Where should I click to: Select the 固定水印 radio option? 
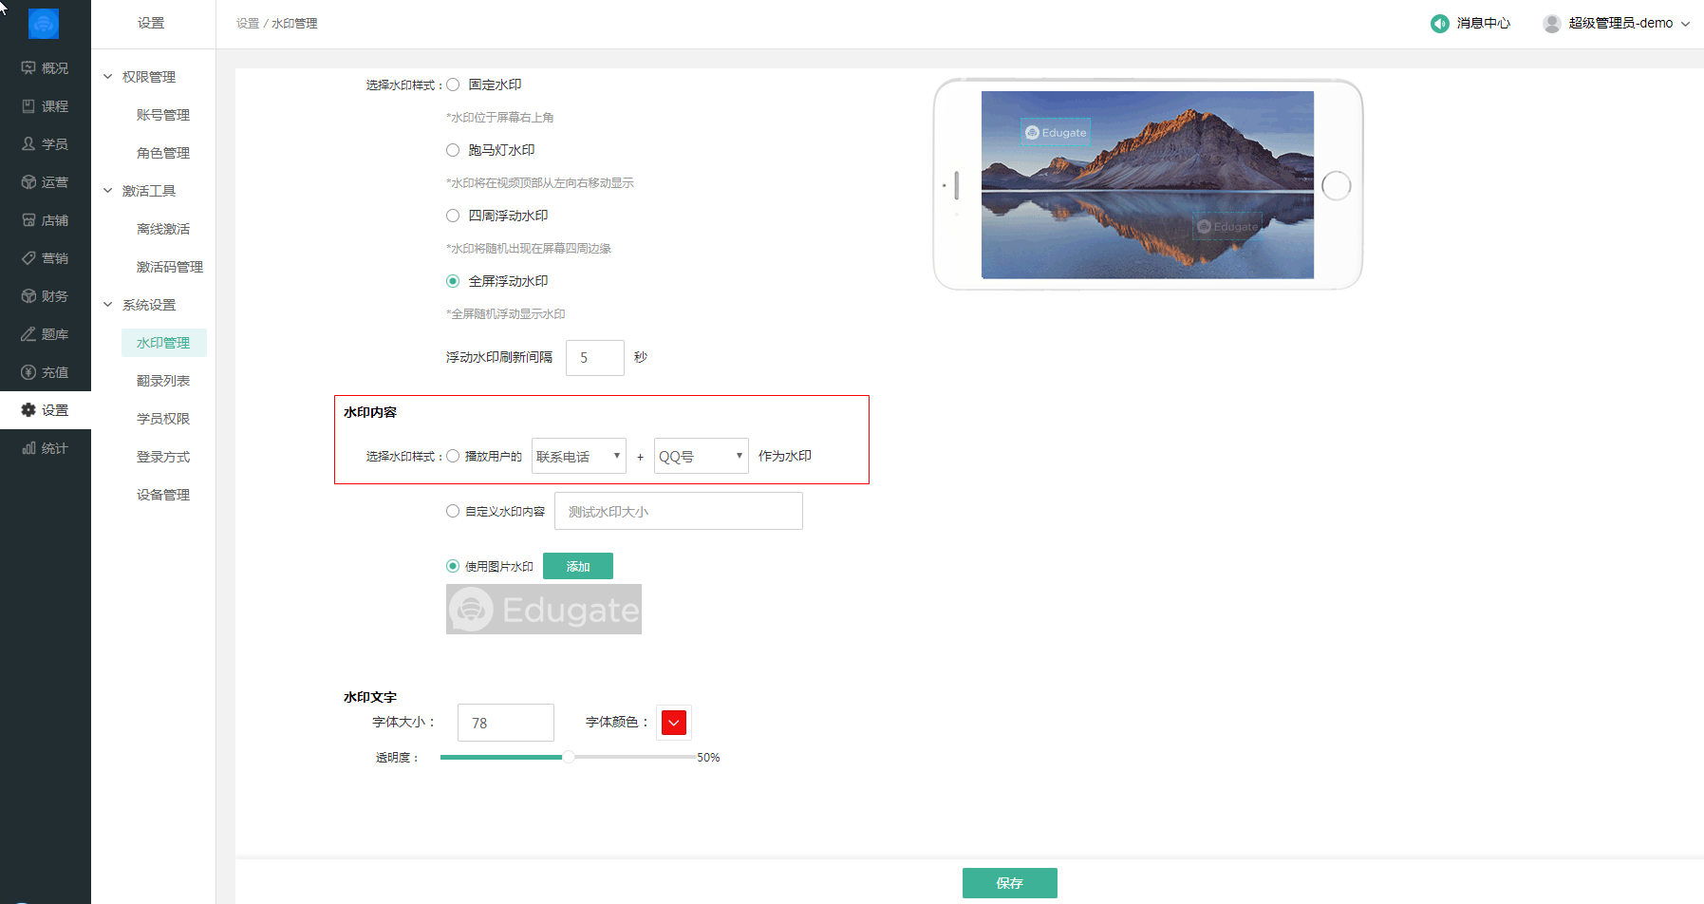point(453,85)
